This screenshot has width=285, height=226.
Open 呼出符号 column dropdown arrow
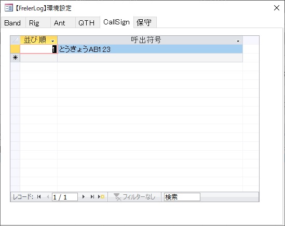[x=238, y=41]
